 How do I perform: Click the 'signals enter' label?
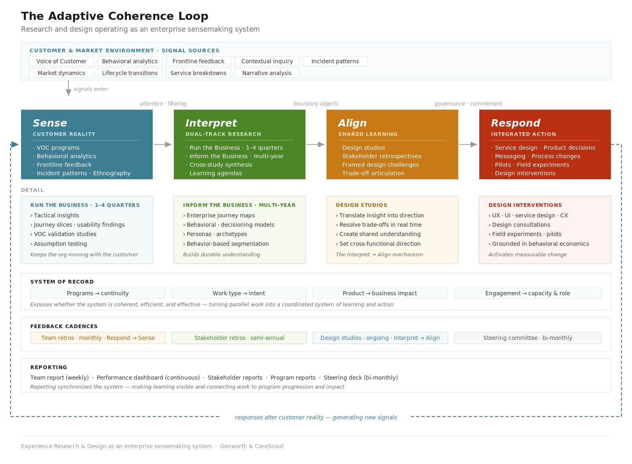(x=91, y=89)
